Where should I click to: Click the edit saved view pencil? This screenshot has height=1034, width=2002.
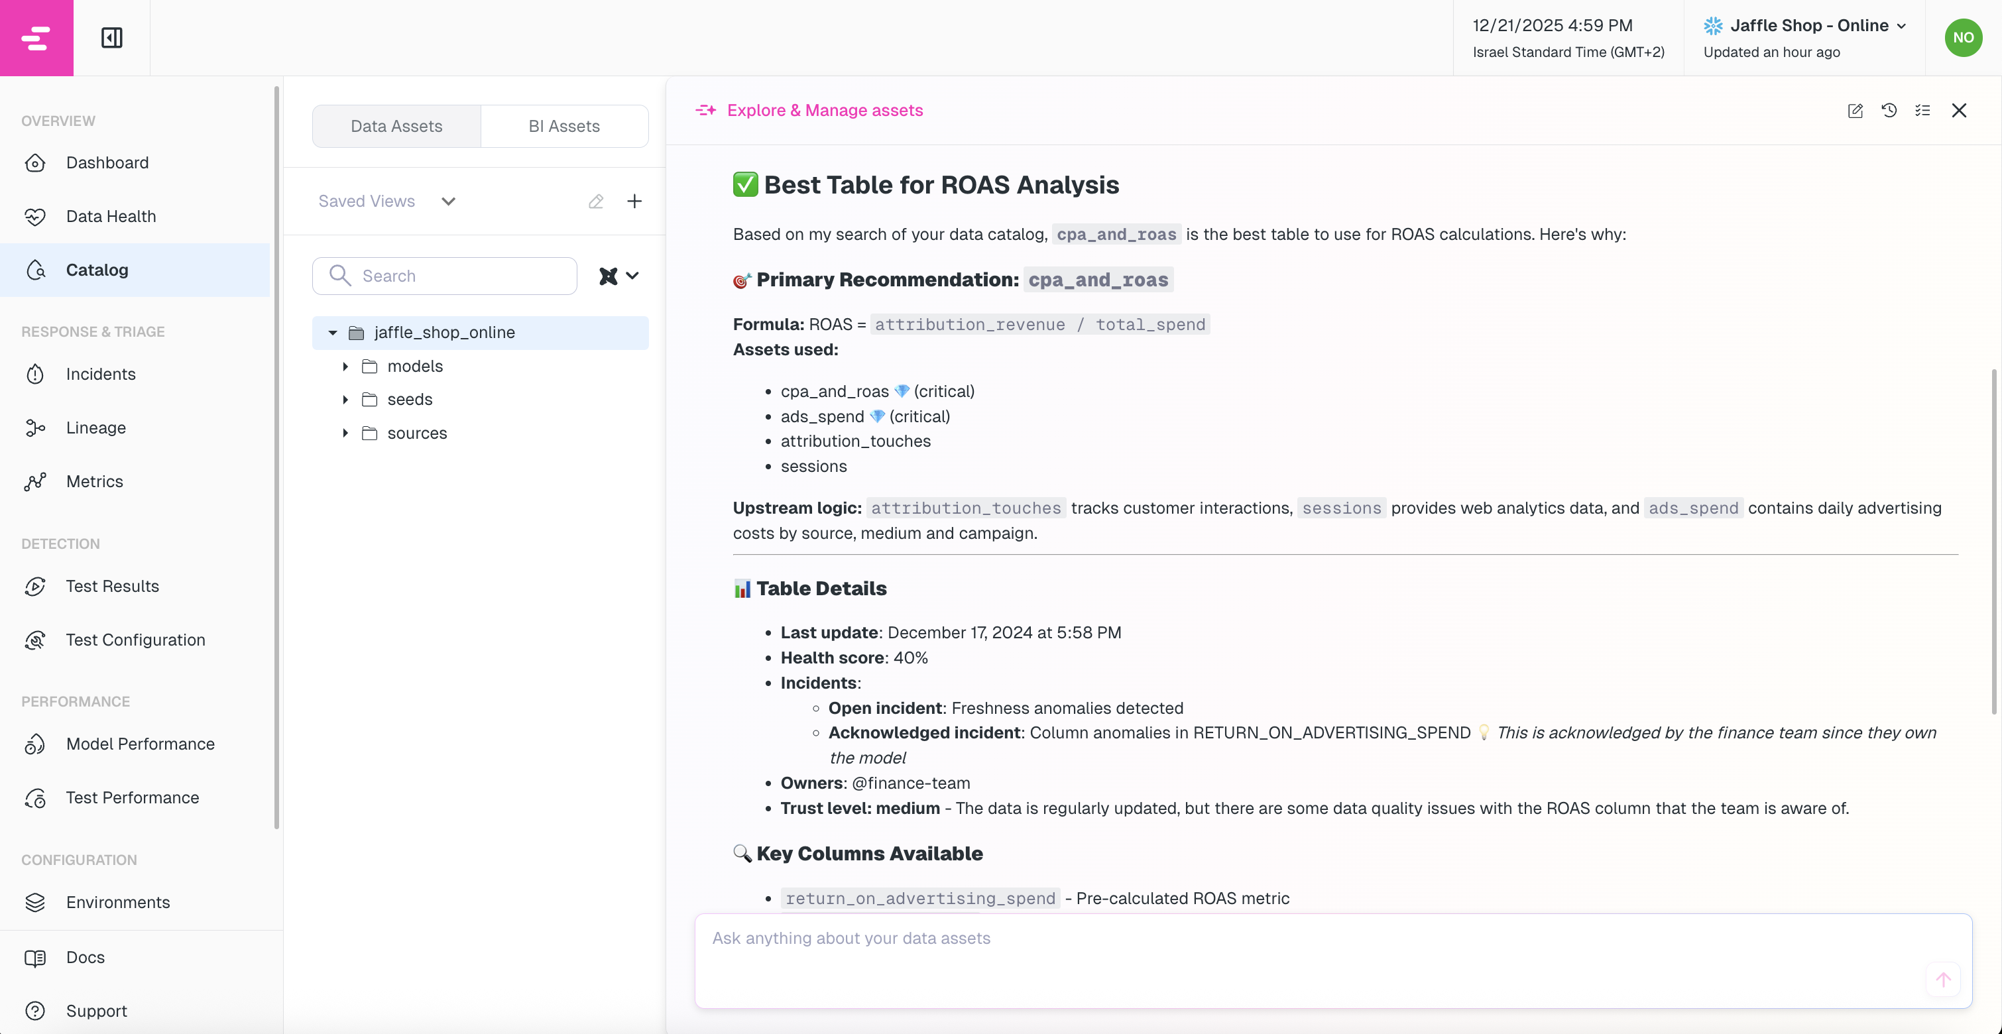596,201
